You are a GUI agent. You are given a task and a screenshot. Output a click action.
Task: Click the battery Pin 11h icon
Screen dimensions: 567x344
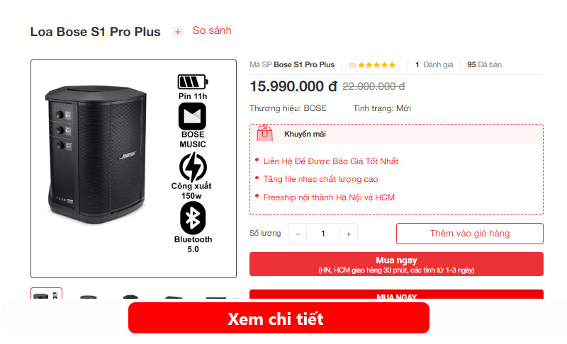[192, 82]
